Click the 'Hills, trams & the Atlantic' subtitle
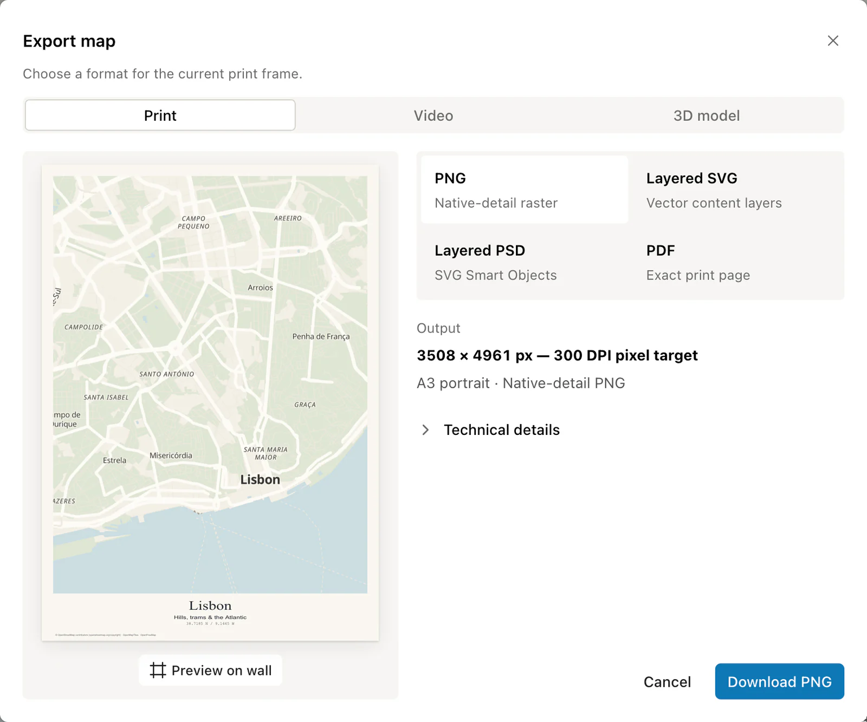This screenshot has width=867, height=722. tap(210, 617)
